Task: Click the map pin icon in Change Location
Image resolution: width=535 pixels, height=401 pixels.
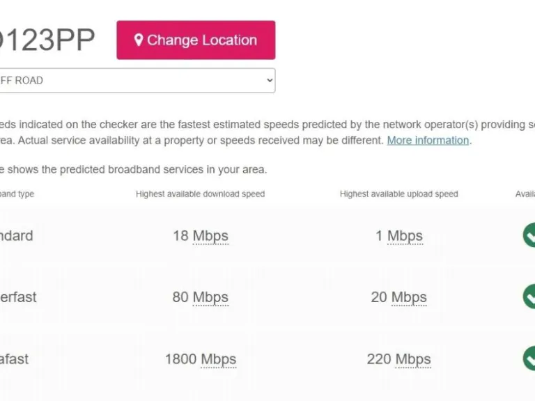Action: tap(139, 40)
